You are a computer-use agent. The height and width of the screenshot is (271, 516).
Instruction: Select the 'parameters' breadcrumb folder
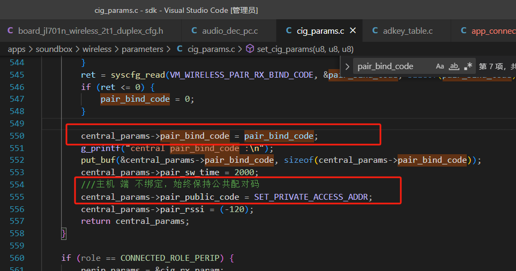pos(143,49)
